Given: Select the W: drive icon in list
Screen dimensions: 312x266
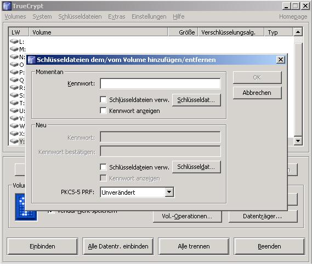Looking at the screenshot, I should (14, 126).
